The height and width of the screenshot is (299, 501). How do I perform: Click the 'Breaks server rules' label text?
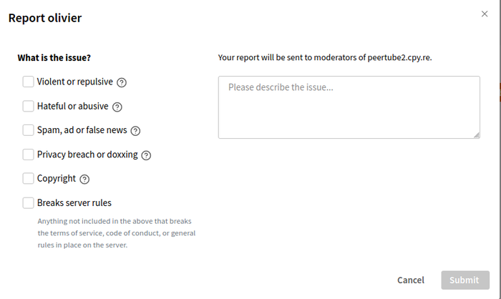click(74, 203)
